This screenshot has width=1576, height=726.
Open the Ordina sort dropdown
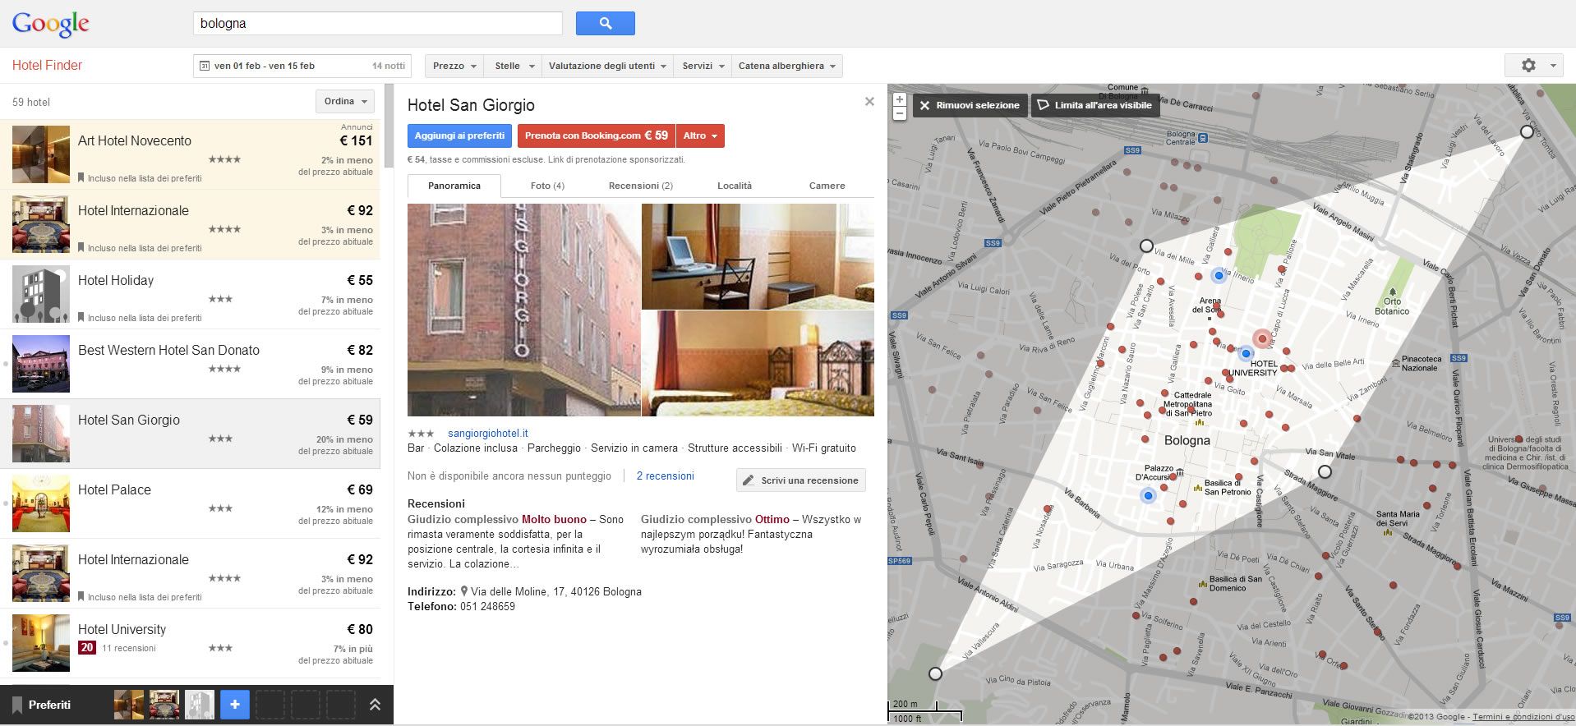[345, 102]
